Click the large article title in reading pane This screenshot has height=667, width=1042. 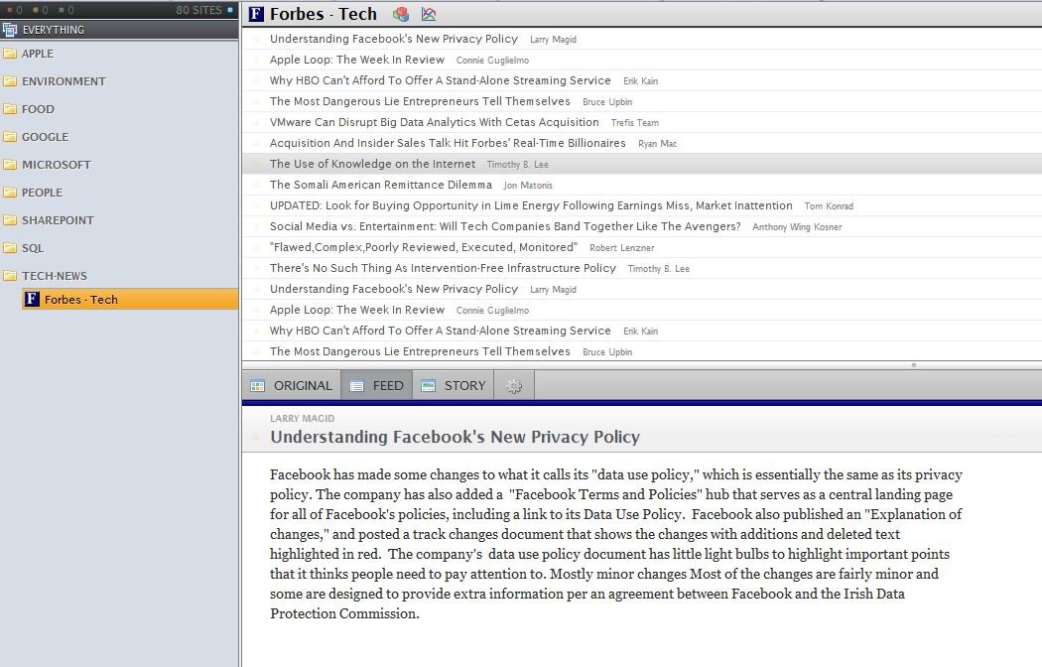tap(455, 437)
